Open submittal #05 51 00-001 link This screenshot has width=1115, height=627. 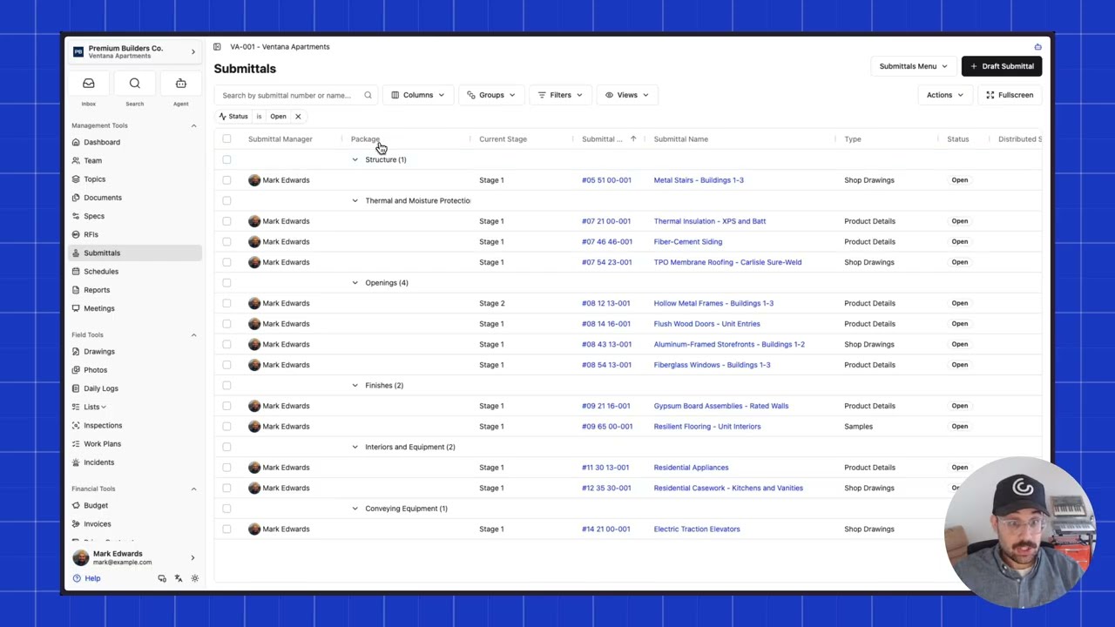(606, 180)
